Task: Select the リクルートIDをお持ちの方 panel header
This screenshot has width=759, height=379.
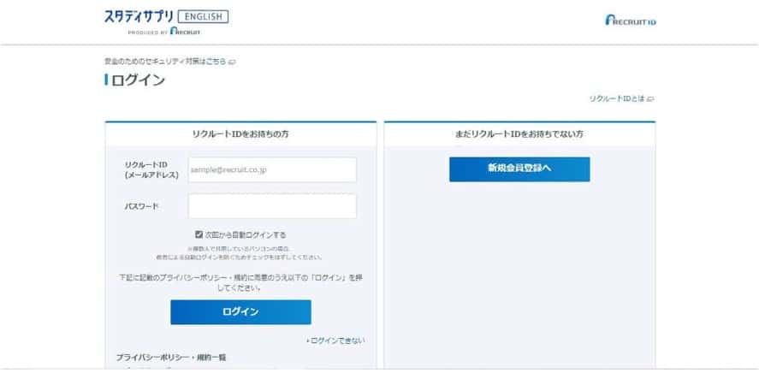Action: click(x=240, y=134)
